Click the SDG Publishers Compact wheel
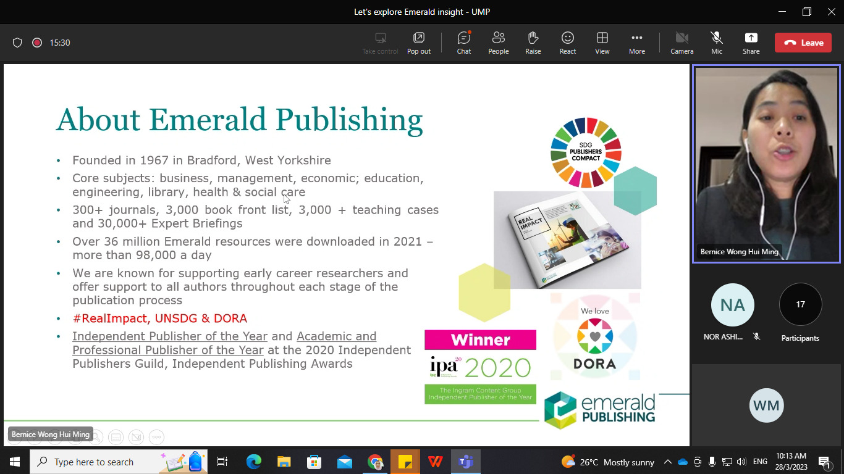This screenshot has width=844, height=474. pos(586,152)
